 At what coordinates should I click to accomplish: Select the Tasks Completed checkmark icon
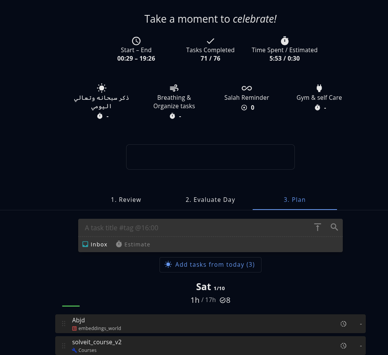tap(210, 41)
